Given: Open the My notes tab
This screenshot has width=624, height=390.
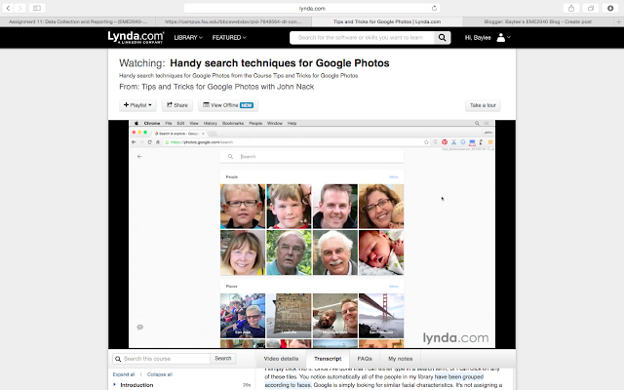Looking at the screenshot, I should [401, 359].
